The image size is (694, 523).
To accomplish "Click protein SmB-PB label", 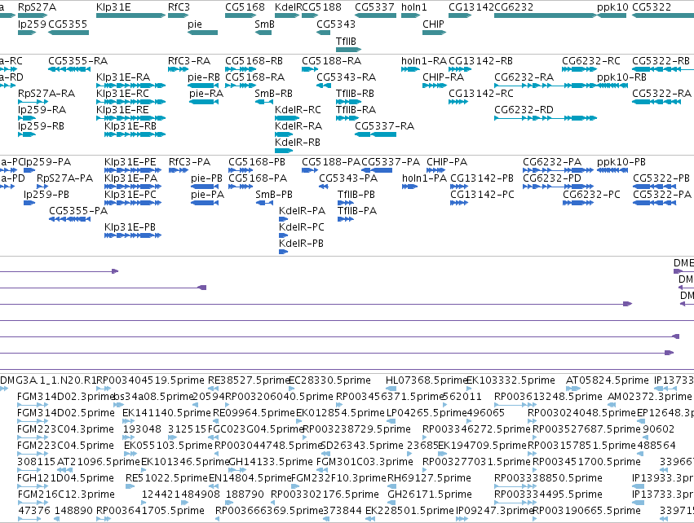I will click(274, 195).
